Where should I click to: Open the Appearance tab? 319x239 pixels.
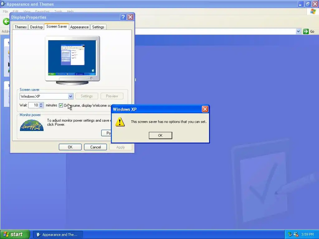tap(79, 27)
